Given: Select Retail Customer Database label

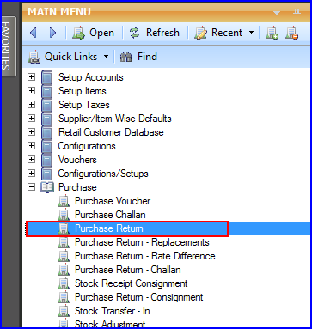Looking at the screenshot, I should point(111,132).
